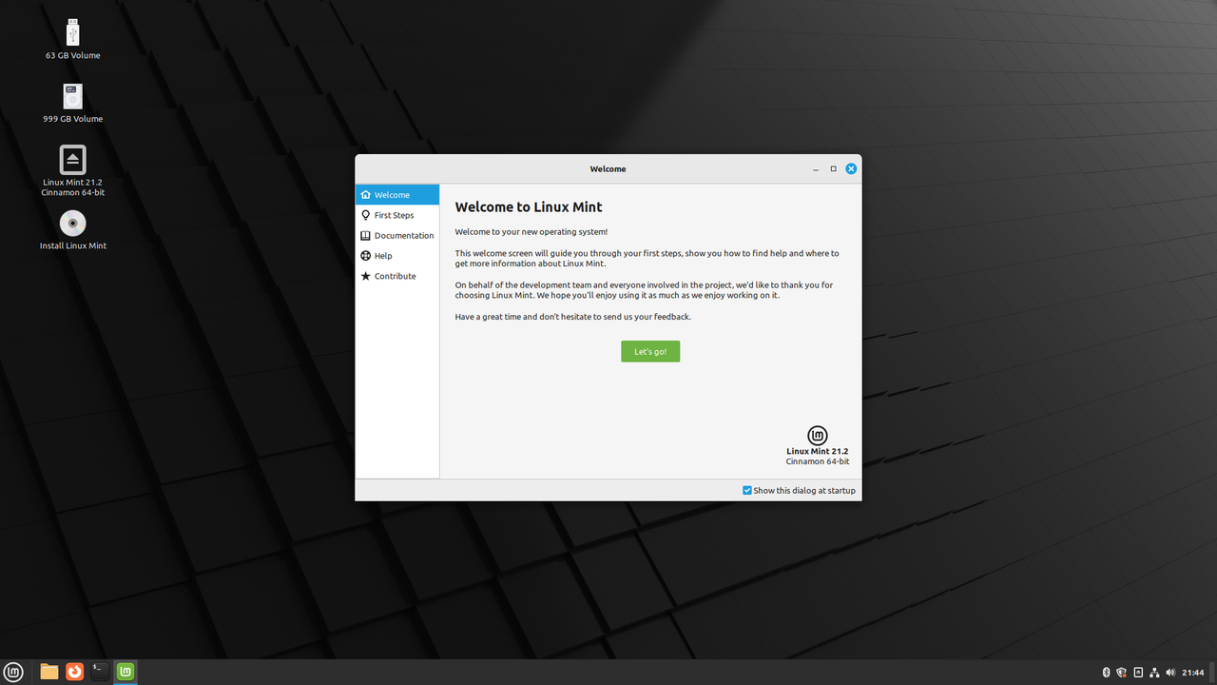Maximize the Welcome window

pyautogui.click(x=834, y=168)
